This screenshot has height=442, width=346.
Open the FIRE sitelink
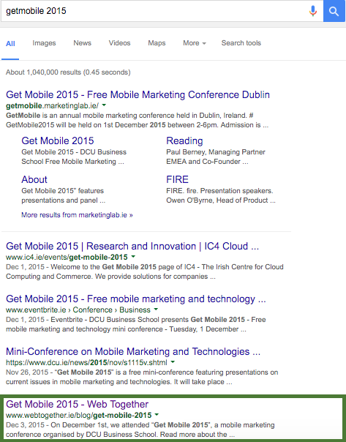click(177, 179)
